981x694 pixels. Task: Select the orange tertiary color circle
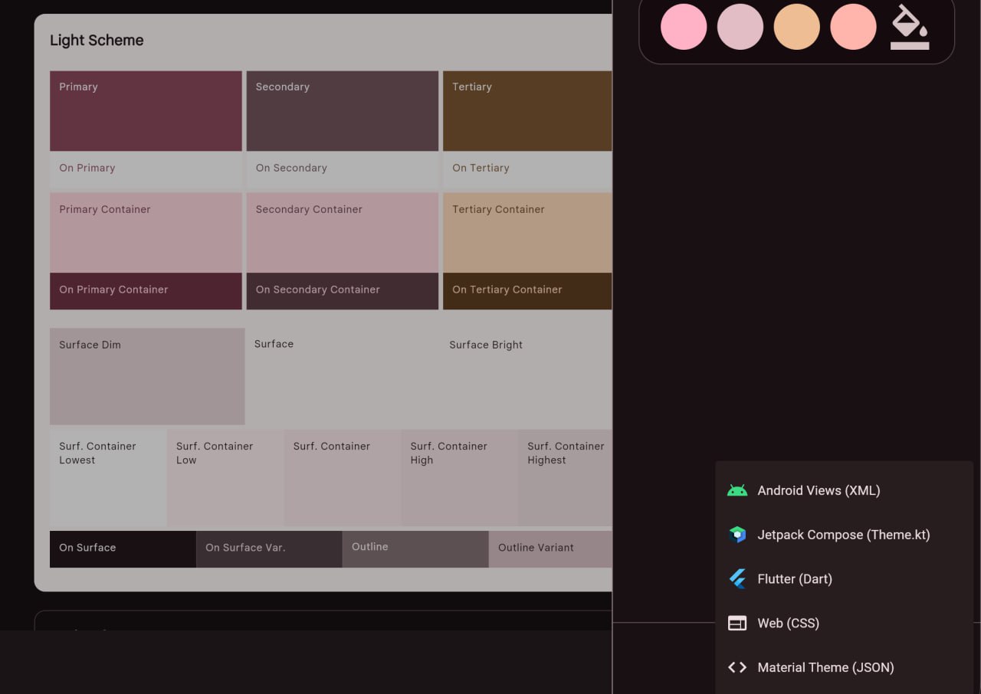pyautogui.click(x=797, y=27)
